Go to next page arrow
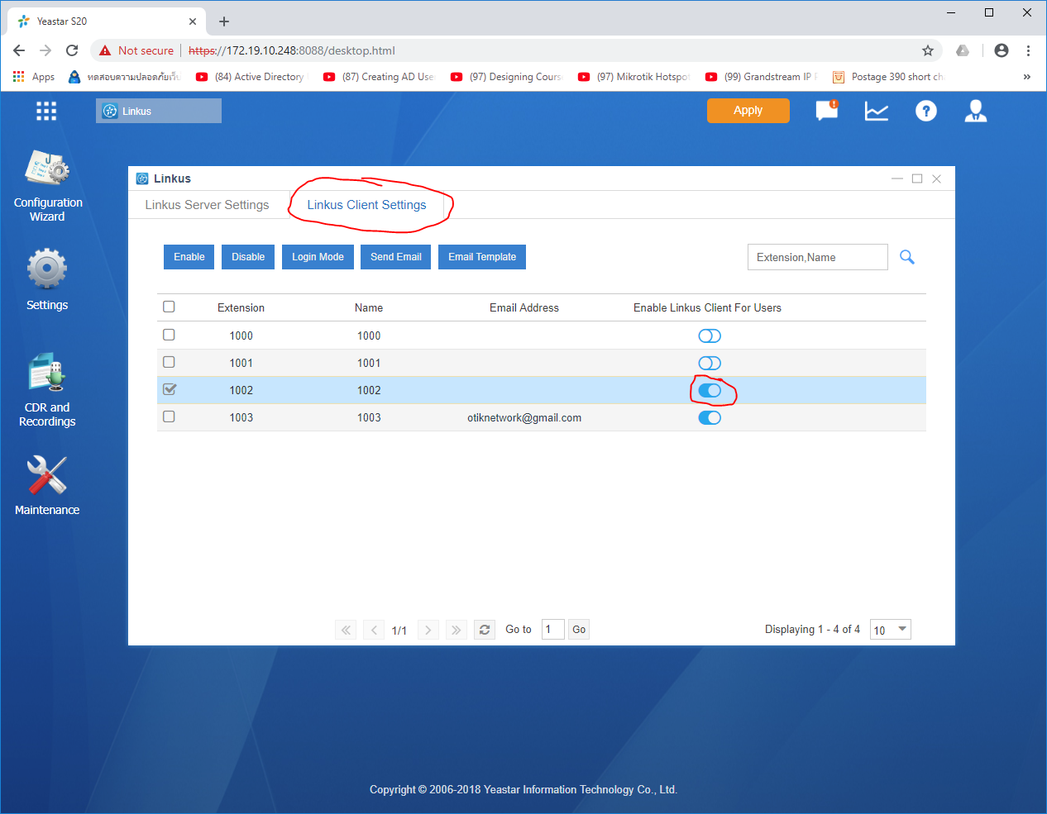The width and height of the screenshot is (1047, 814). pyautogui.click(x=428, y=630)
